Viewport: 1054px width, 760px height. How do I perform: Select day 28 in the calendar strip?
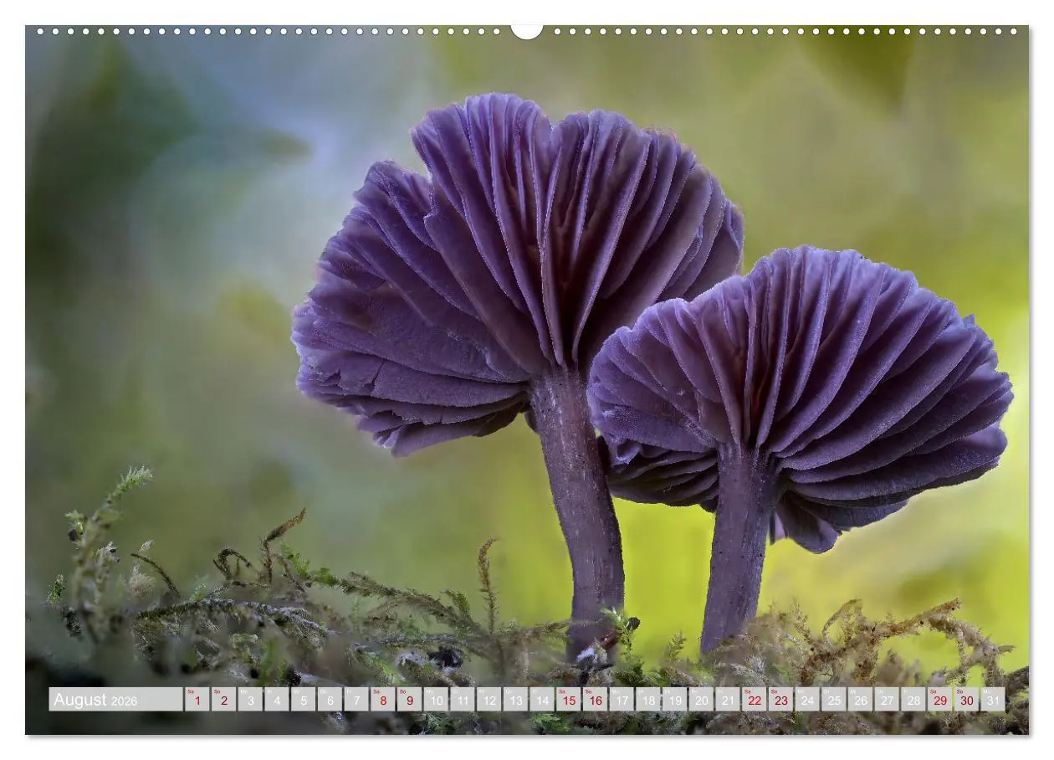click(913, 700)
